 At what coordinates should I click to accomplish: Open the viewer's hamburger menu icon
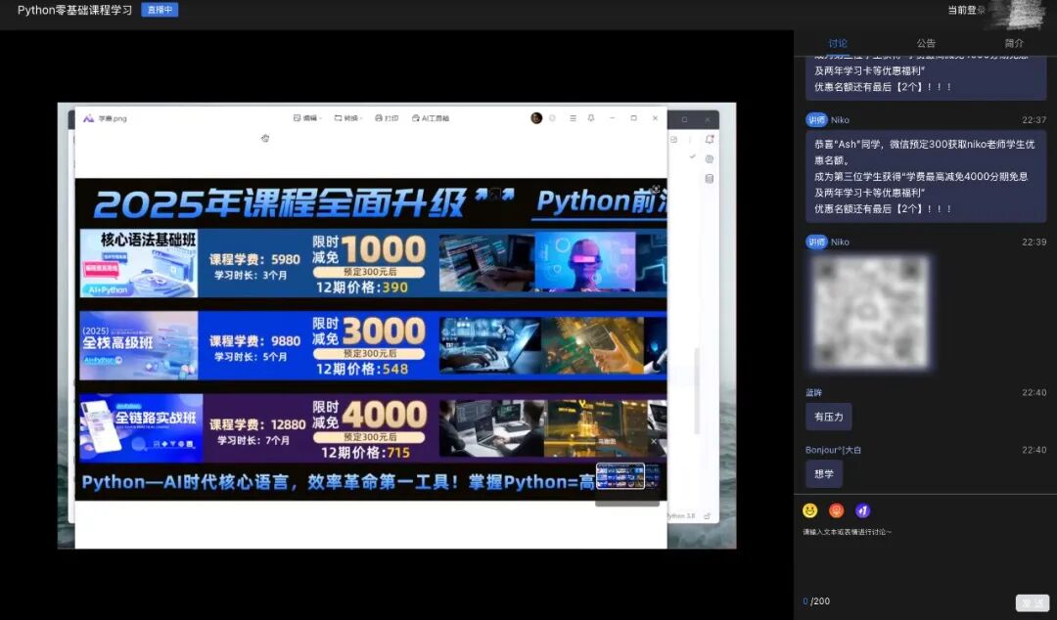click(x=573, y=118)
